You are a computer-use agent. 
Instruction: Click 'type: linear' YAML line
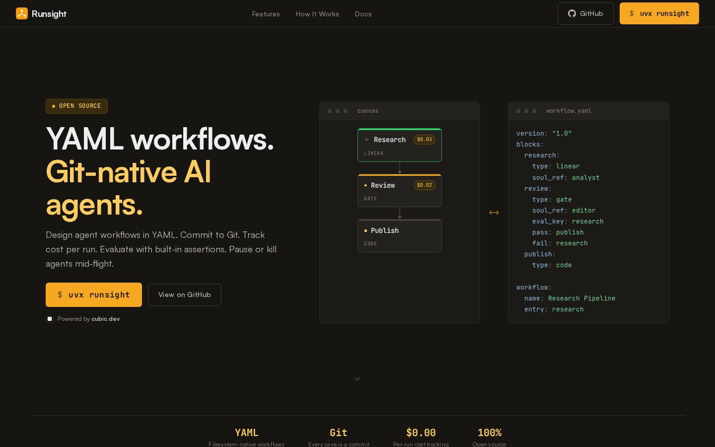coord(556,166)
